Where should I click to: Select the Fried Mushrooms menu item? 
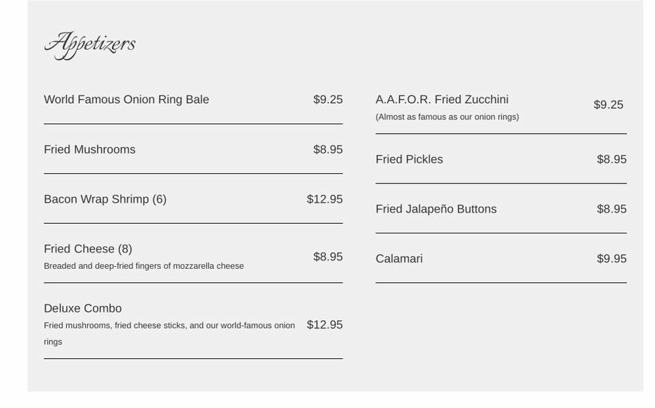tap(89, 149)
